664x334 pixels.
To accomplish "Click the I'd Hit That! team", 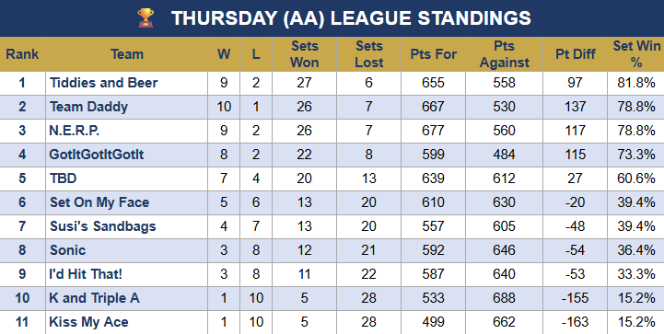I will [86, 274].
